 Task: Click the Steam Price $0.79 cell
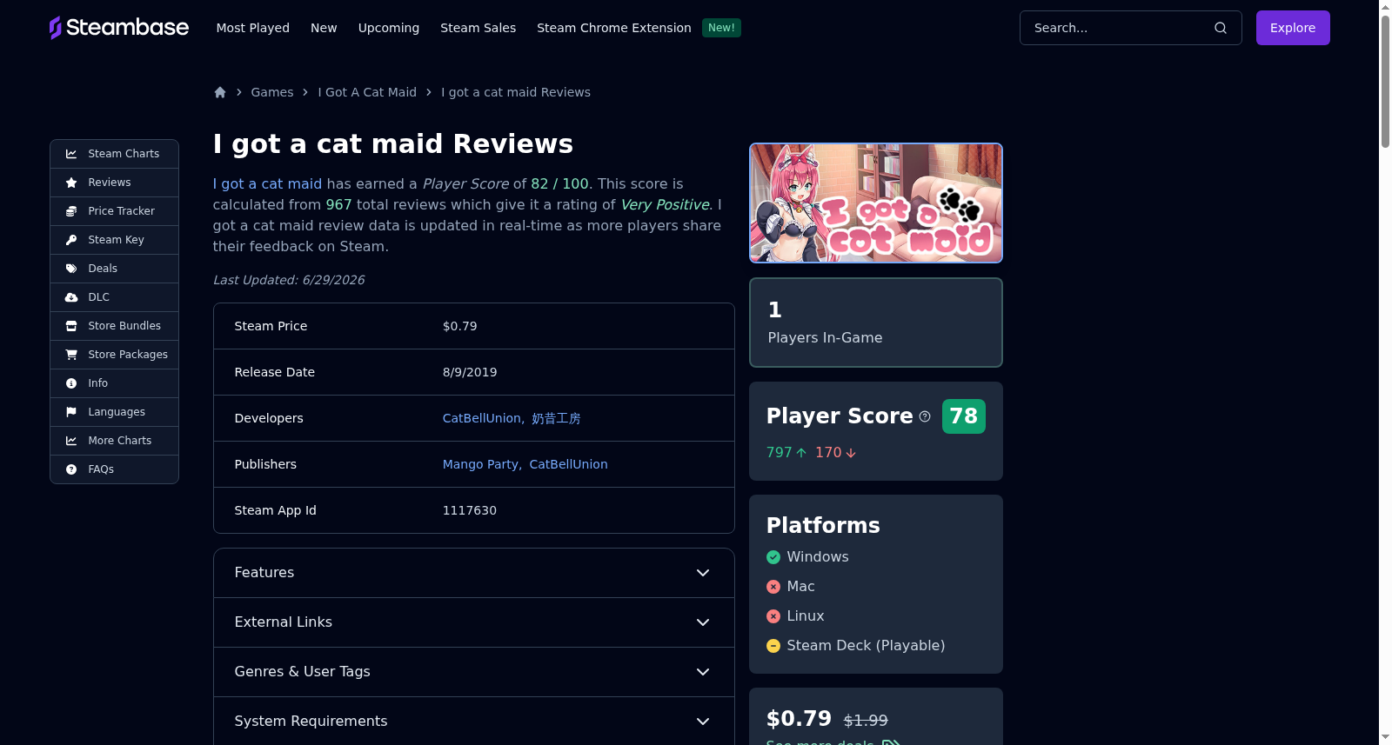(x=460, y=326)
